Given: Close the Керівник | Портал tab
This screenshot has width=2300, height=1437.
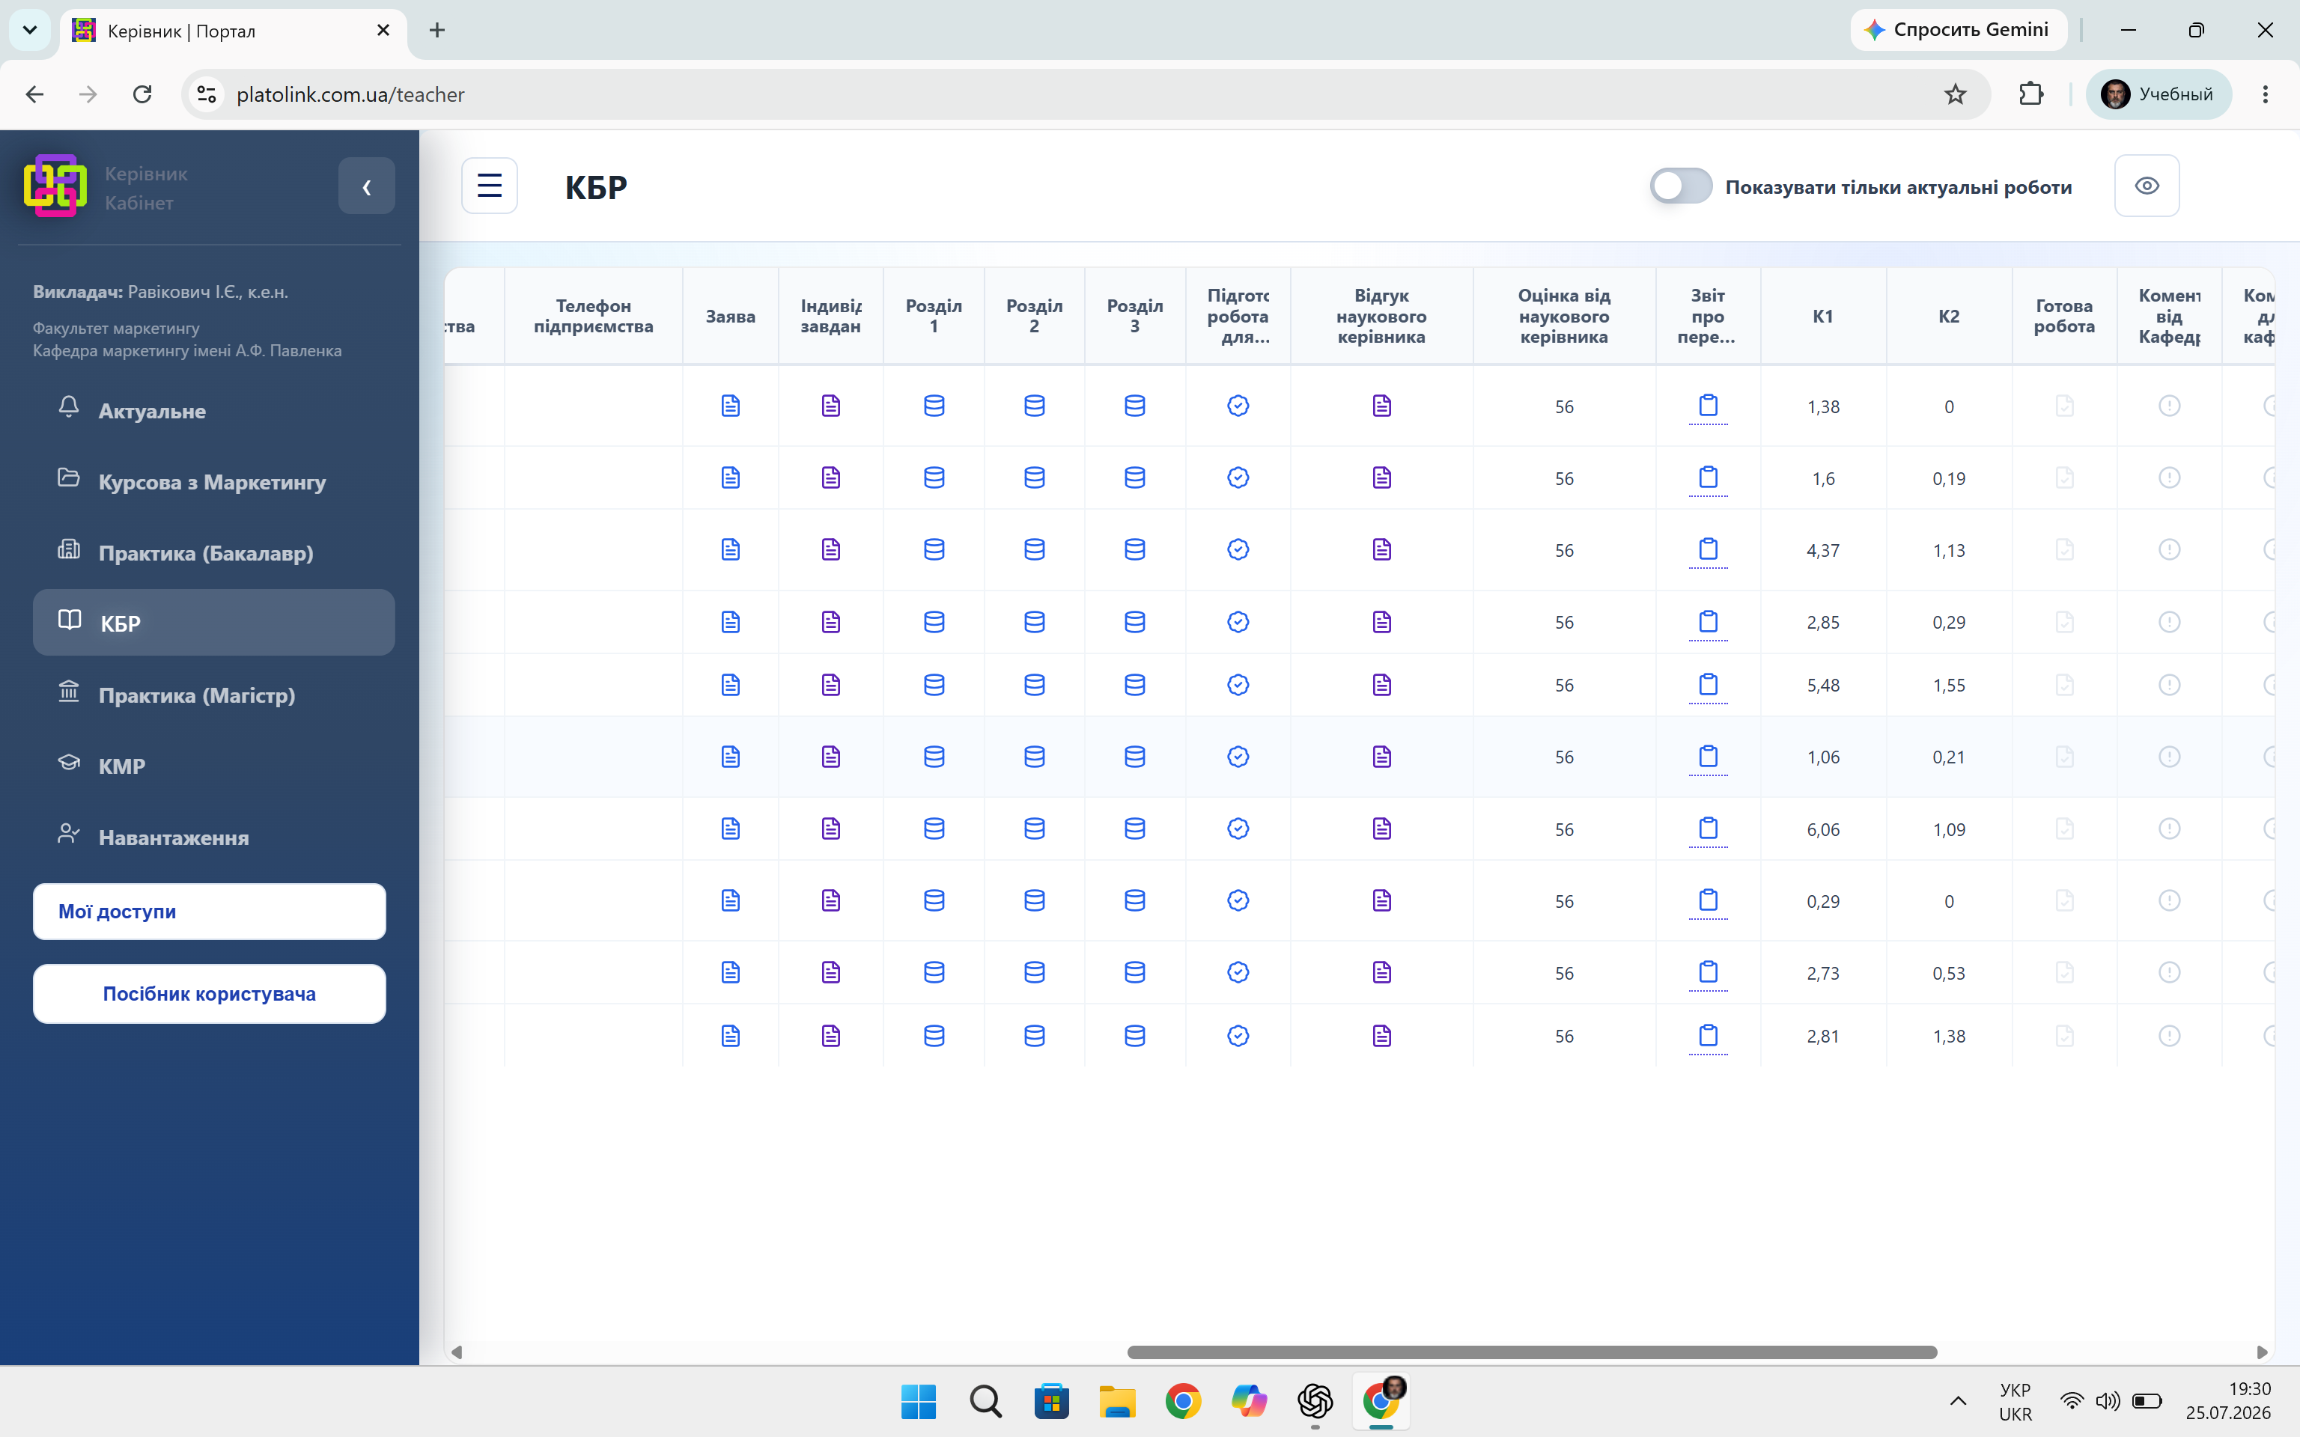Looking at the screenshot, I should (383, 31).
